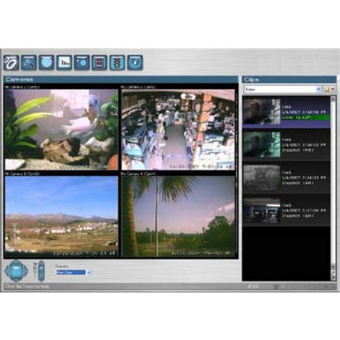Tilt camera up with PTZ up arrow
Screen dimensions: 340x340
pos(16,262)
